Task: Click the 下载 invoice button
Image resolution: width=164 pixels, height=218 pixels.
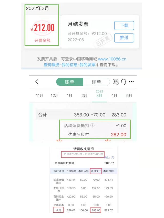Action: 124,26
